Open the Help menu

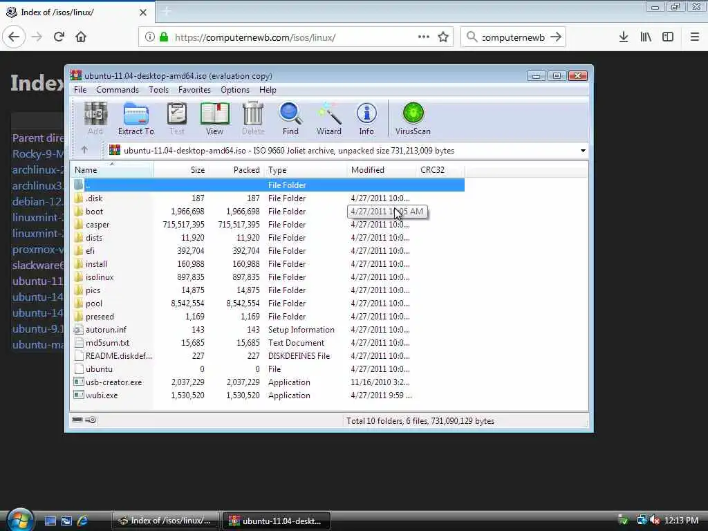pyautogui.click(x=268, y=90)
